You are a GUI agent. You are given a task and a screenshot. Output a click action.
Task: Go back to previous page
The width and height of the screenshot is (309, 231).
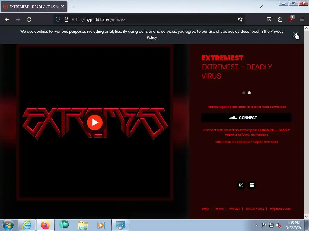[x=7, y=20]
